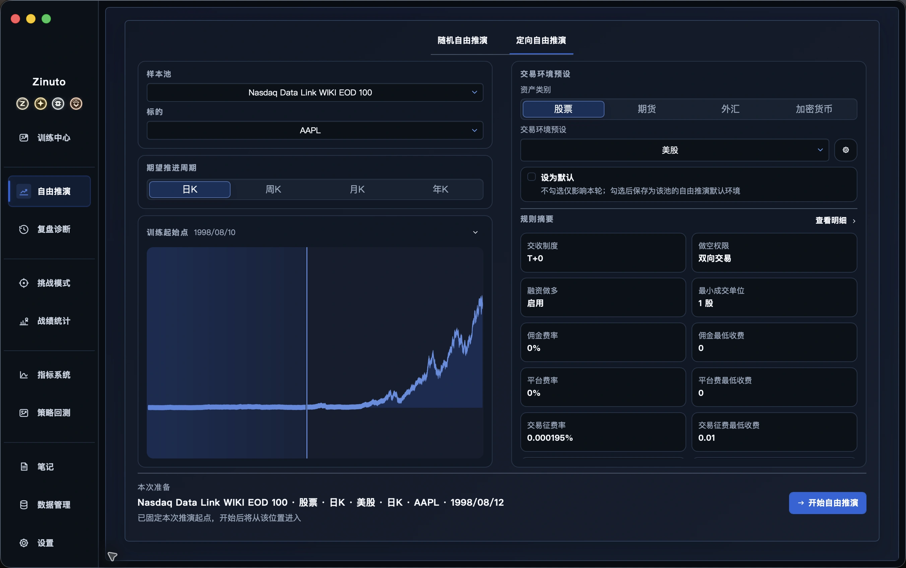Image resolution: width=906 pixels, height=568 pixels.
Task: Click the filter funnel icon at bottom left
Action: coord(112,556)
